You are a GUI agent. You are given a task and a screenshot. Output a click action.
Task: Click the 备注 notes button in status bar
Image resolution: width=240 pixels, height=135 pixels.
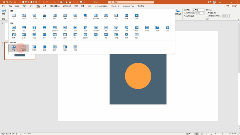click(x=189, y=133)
